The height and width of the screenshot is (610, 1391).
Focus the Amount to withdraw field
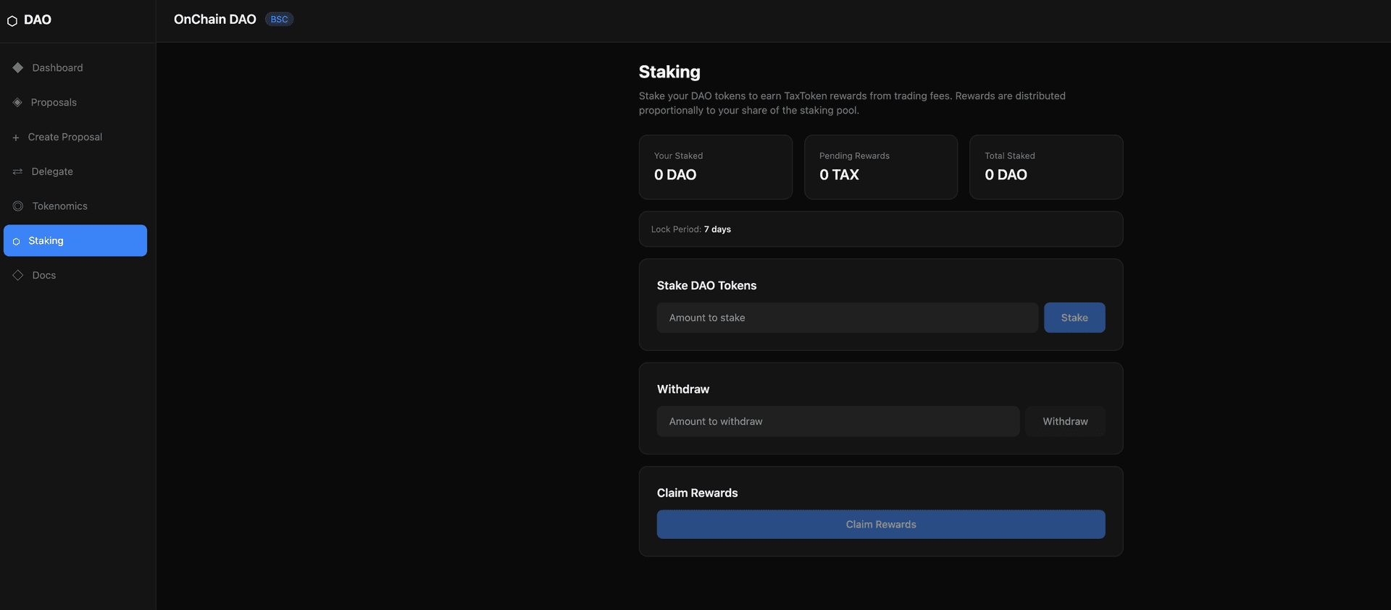837,421
